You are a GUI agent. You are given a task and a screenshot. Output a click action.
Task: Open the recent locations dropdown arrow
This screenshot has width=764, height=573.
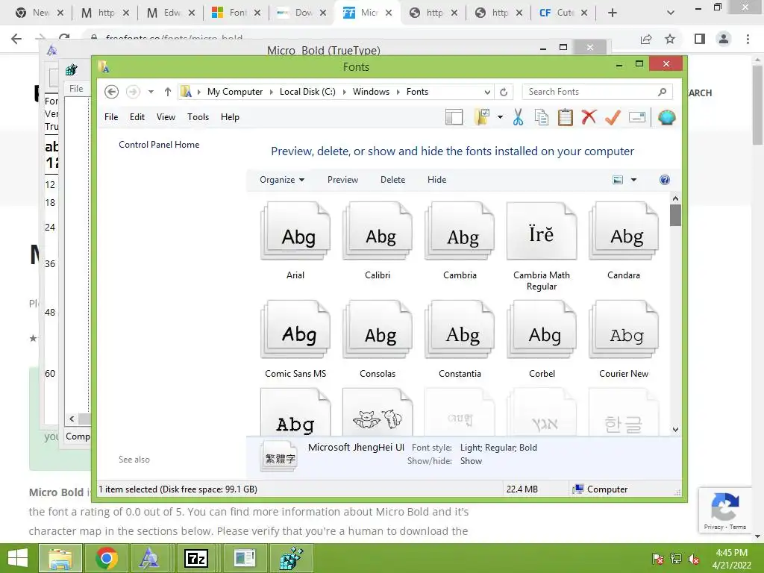151,92
